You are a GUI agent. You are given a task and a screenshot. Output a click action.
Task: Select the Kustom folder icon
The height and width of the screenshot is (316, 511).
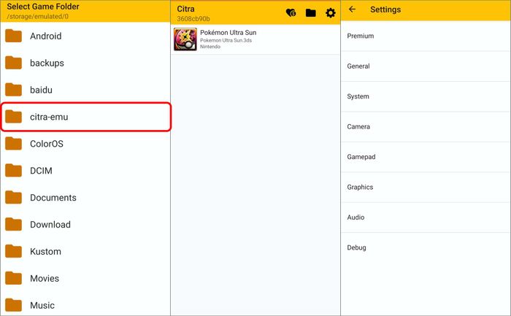coord(14,252)
